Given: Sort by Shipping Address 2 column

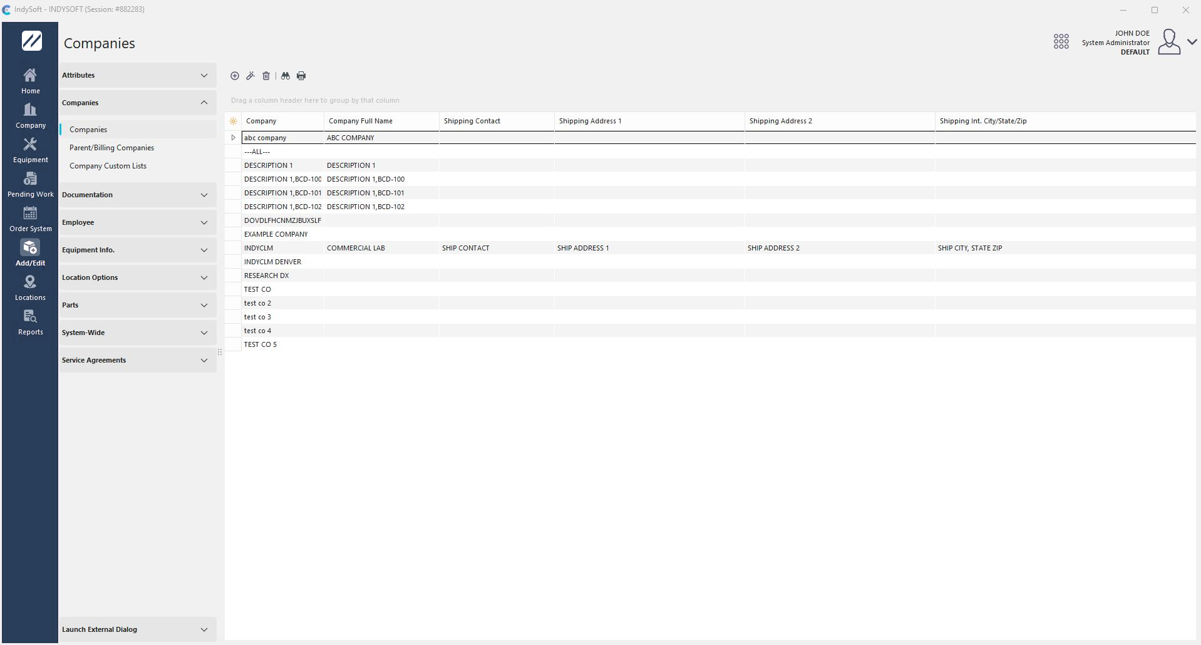Looking at the screenshot, I should (840, 121).
